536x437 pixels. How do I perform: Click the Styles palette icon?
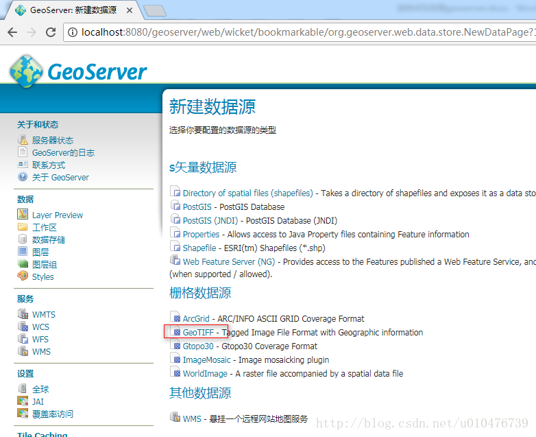pyautogui.click(x=23, y=276)
